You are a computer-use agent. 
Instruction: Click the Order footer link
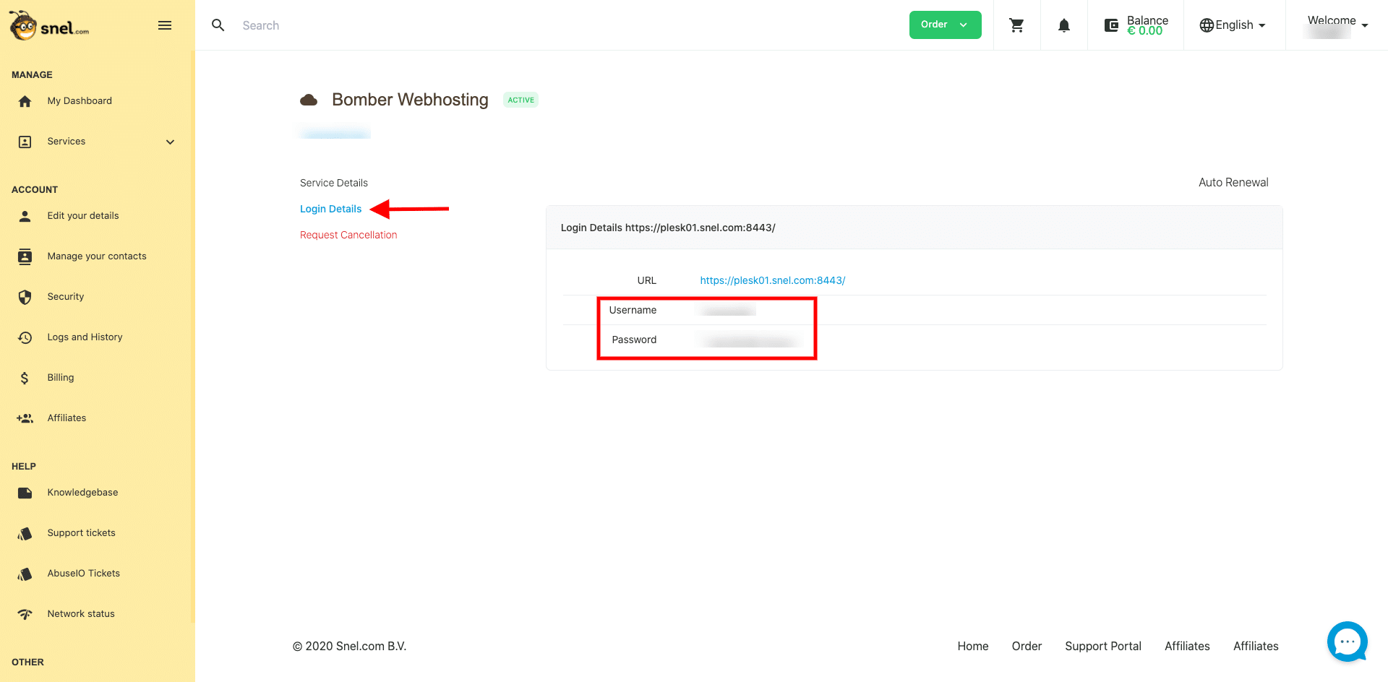click(1027, 646)
